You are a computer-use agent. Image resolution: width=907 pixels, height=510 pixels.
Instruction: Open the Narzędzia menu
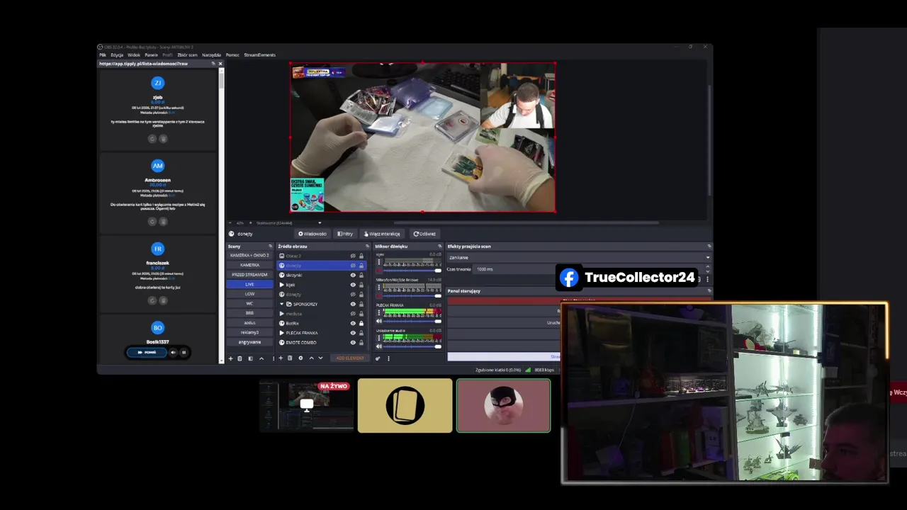pos(211,55)
